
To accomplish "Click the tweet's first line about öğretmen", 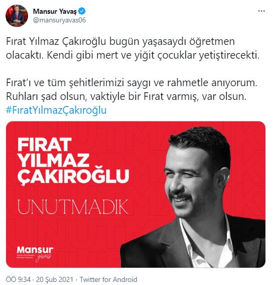I will tap(120, 42).
